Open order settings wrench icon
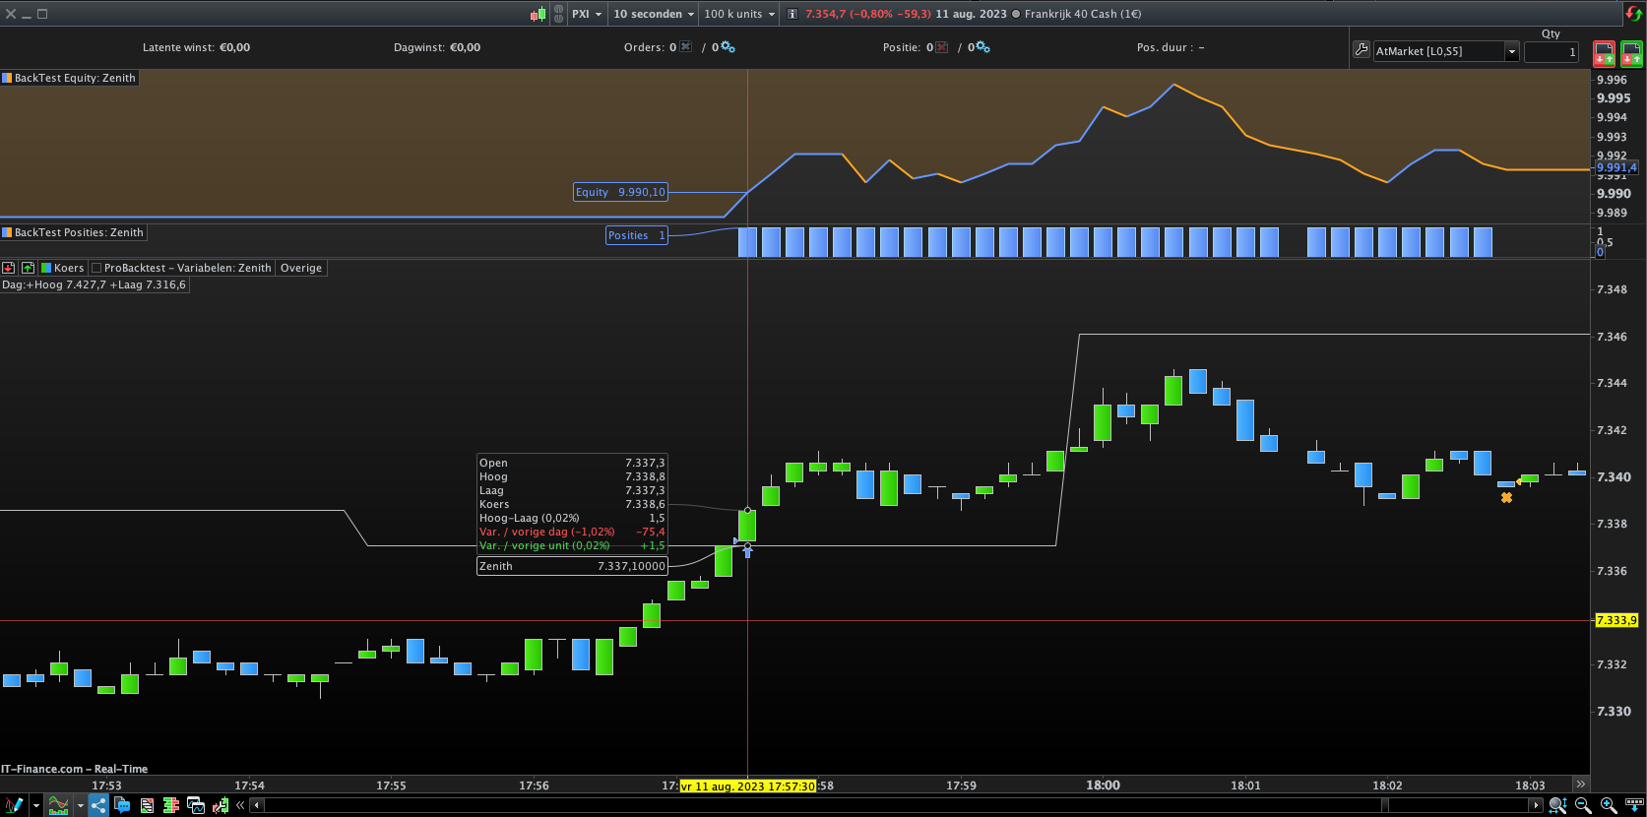The image size is (1647, 817). pyautogui.click(x=1362, y=50)
